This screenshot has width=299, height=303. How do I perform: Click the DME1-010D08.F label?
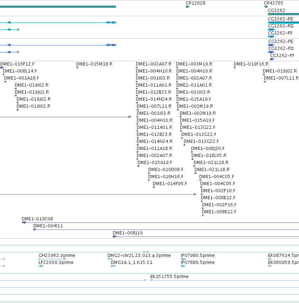coord(166,170)
